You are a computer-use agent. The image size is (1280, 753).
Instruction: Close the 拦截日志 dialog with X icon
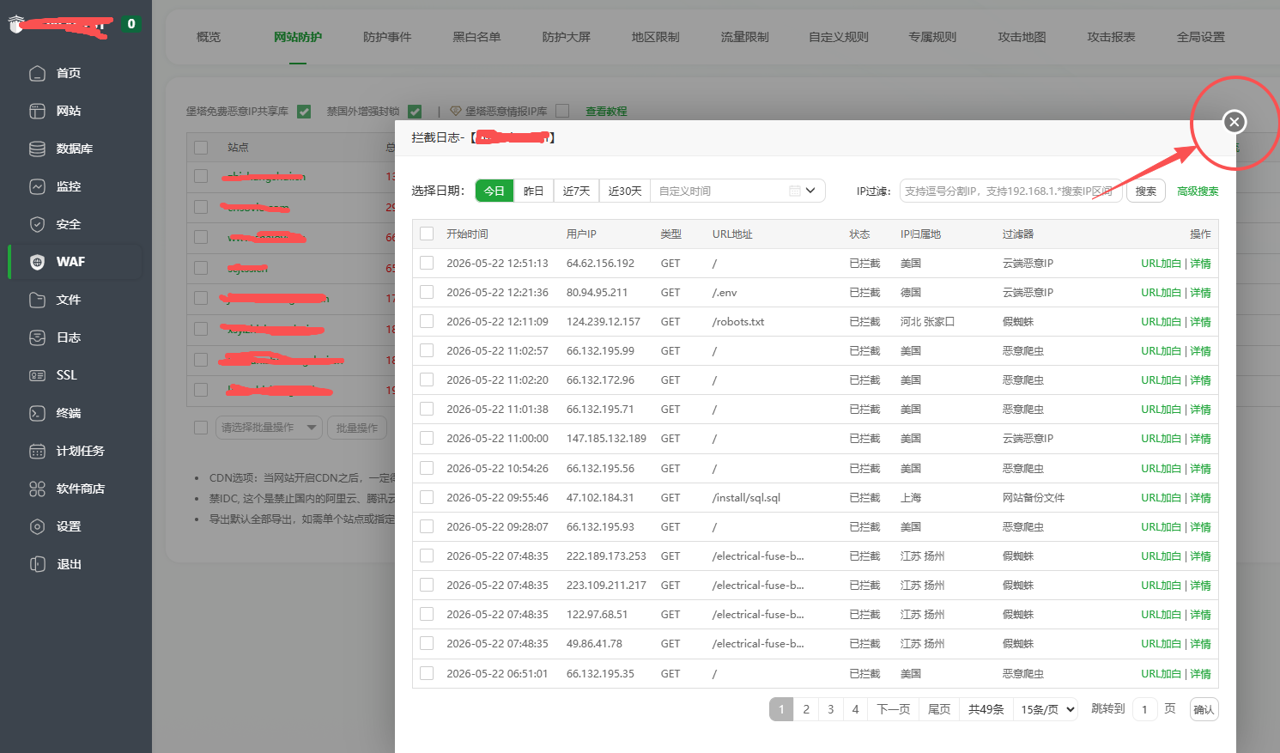(x=1235, y=122)
